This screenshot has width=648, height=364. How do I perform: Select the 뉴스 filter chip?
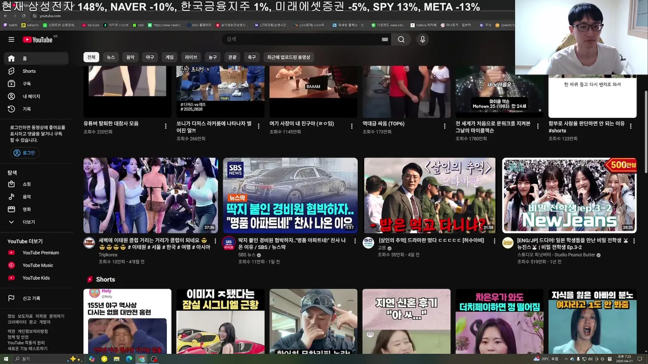pyautogui.click(x=111, y=57)
